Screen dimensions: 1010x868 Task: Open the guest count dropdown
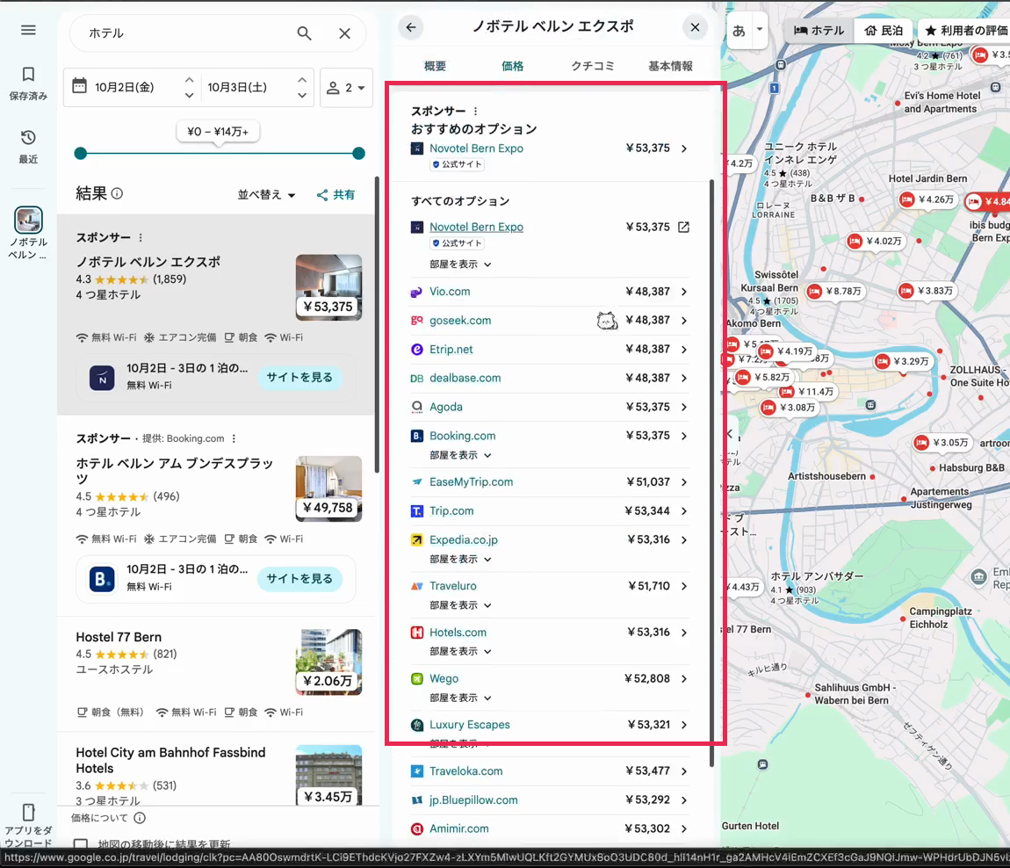point(346,88)
